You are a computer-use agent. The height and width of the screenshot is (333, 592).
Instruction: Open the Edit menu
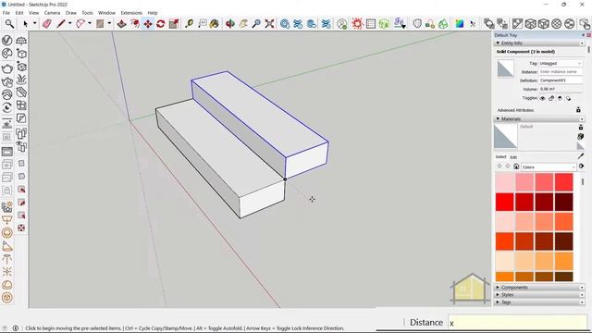(x=19, y=13)
